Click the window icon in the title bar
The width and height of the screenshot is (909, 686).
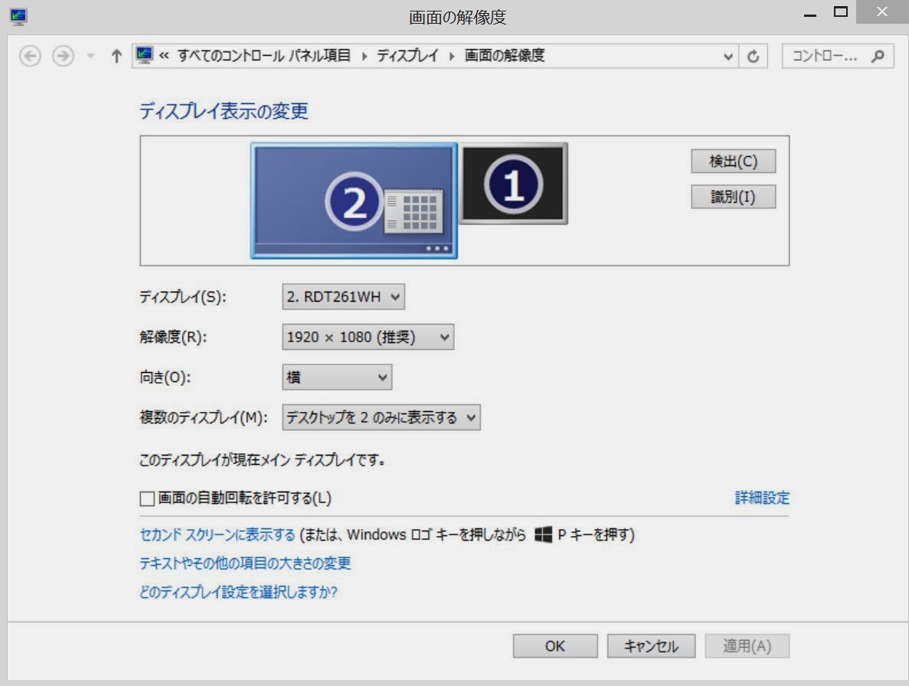pyautogui.click(x=18, y=17)
